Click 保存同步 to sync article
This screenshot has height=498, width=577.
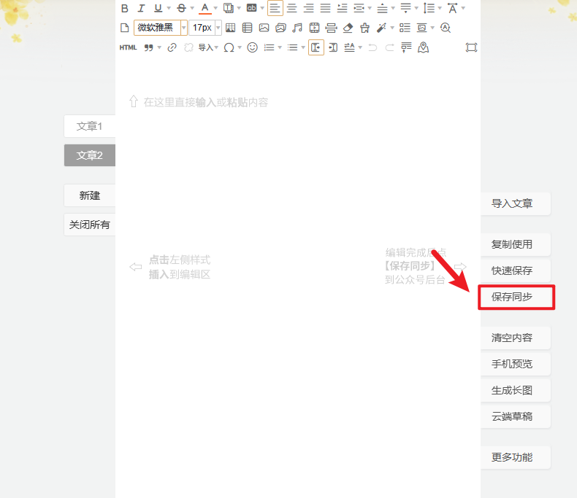pyautogui.click(x=516, y=297)
